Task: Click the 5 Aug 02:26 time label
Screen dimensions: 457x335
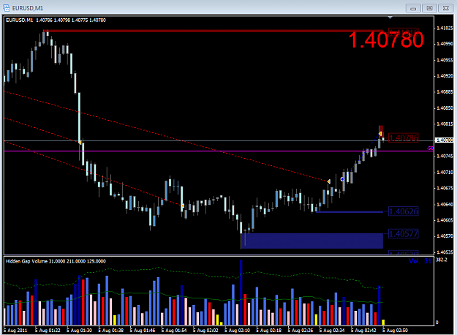Action: 301,331
